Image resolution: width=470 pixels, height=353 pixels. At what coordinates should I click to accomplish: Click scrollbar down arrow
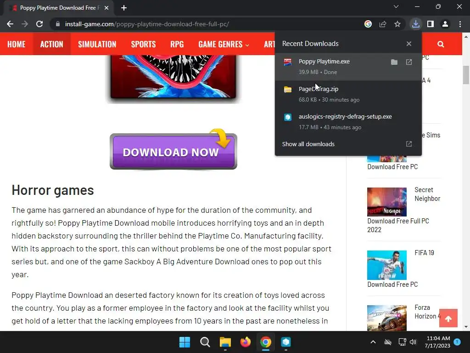[466, 327]
